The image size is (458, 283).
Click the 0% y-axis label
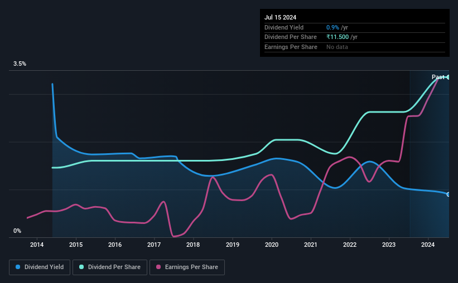17,231
